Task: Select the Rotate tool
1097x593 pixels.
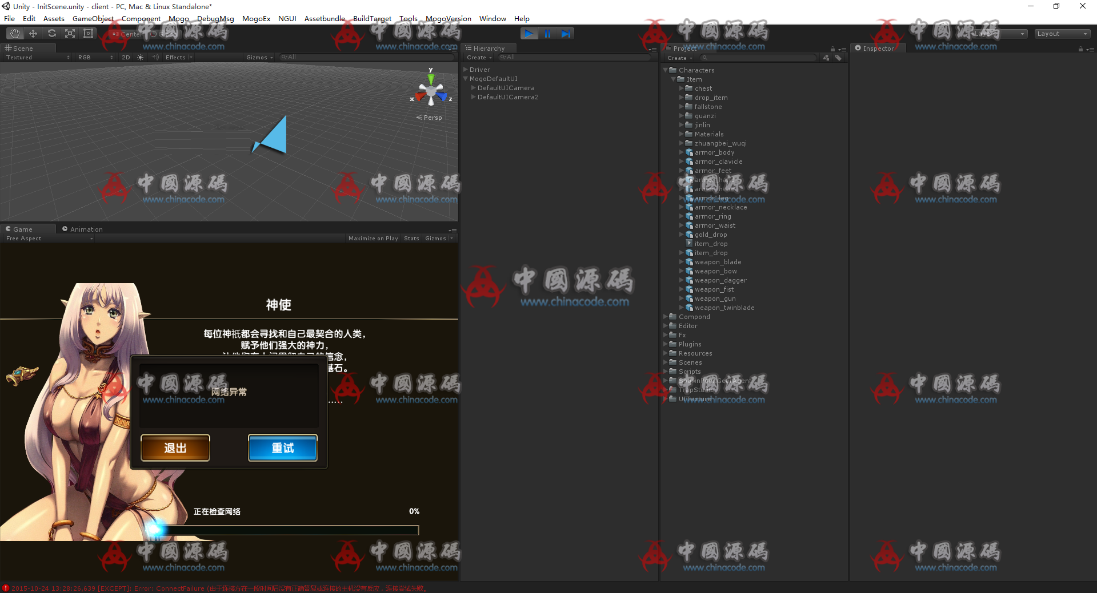Action: pos(52,34)
